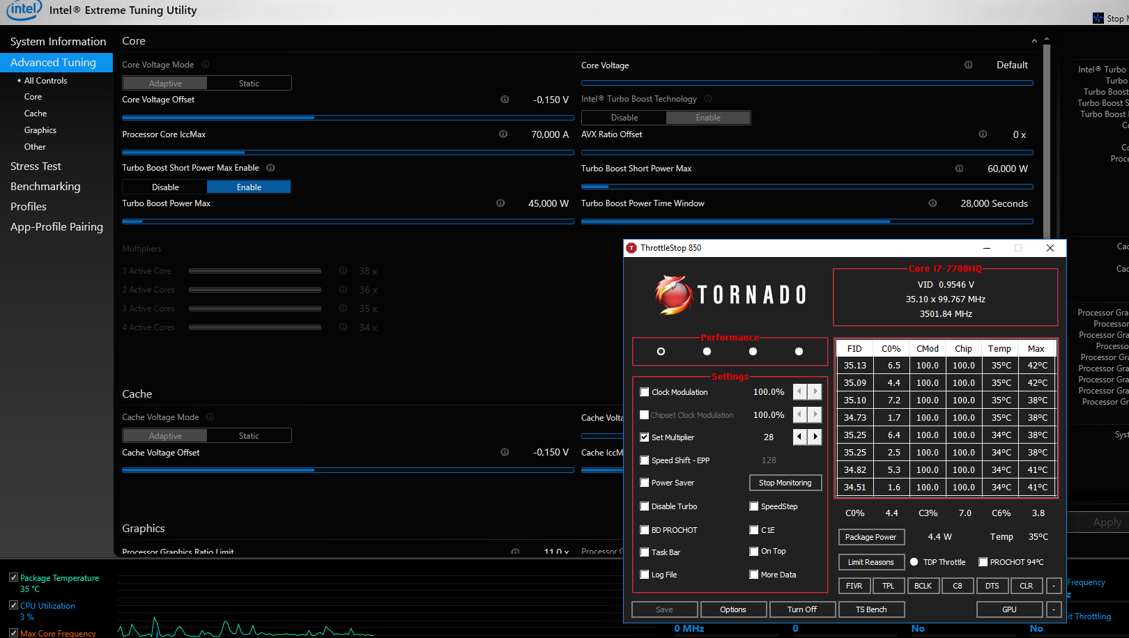Toggle C1E checkbox
Viewport: 1129px width, 638px height.
(754, 530)
